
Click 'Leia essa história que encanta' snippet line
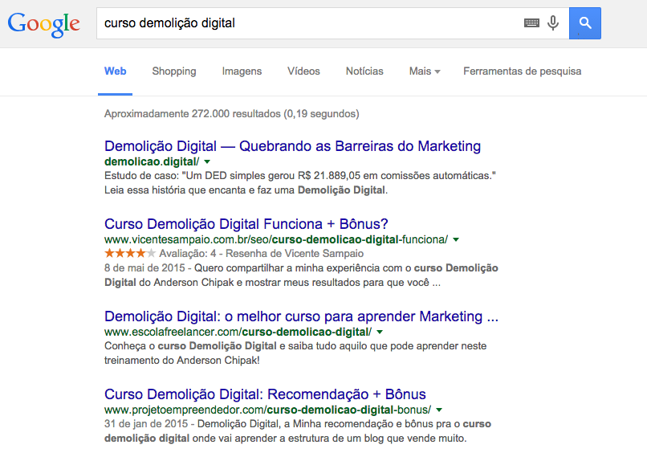coord(246,190)
